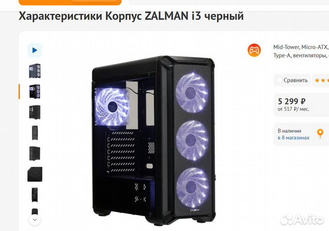Click the star rating icons
The height and width of the screenshot is (231, 329).
coord(322,80)
